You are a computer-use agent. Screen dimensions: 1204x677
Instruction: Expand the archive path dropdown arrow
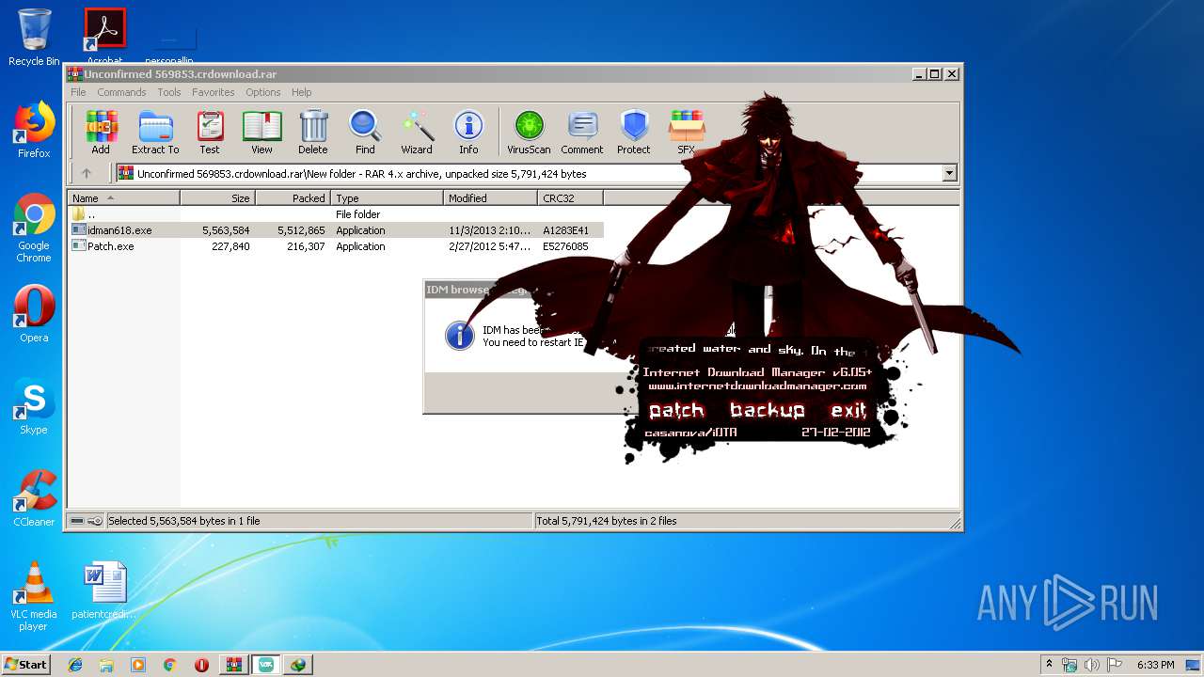click(x=949, y=173)
